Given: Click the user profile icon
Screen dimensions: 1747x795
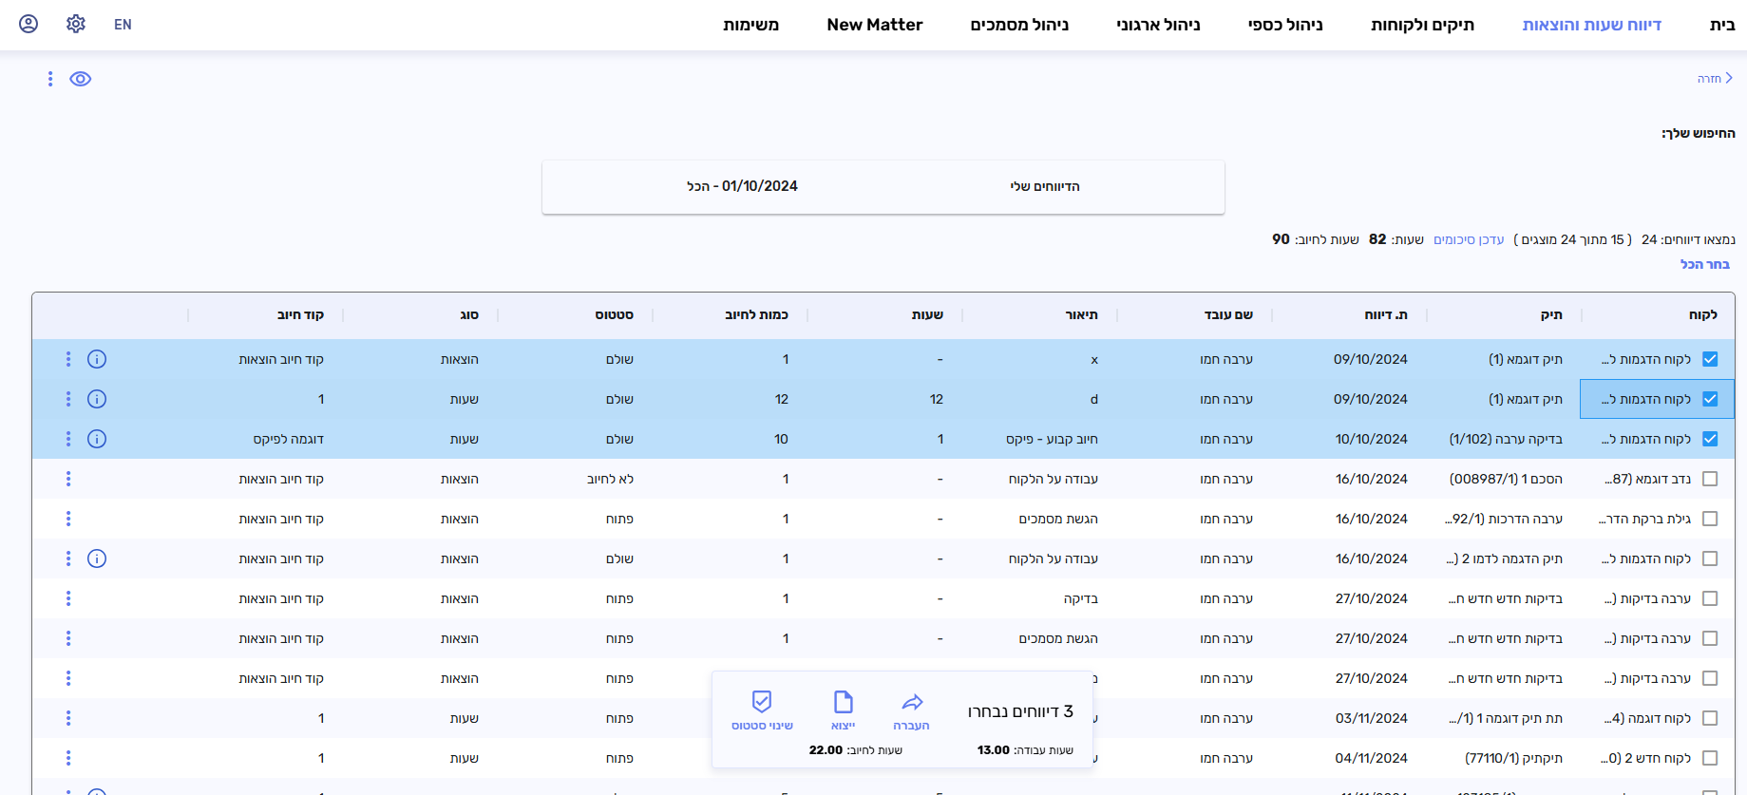Looking at the screenshot, I should point(28,24).
